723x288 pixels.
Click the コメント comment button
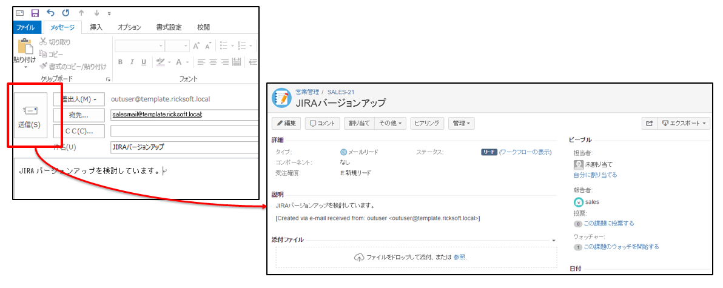click(323, 124)
